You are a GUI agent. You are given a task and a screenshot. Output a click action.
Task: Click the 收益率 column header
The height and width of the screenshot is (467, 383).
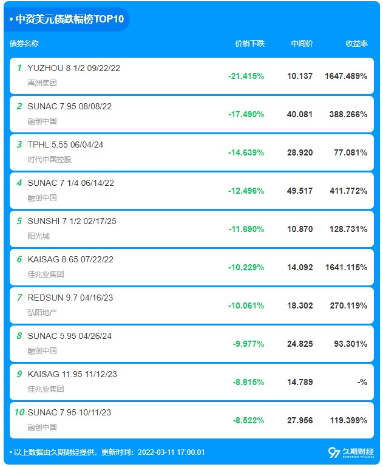[356, 44]
